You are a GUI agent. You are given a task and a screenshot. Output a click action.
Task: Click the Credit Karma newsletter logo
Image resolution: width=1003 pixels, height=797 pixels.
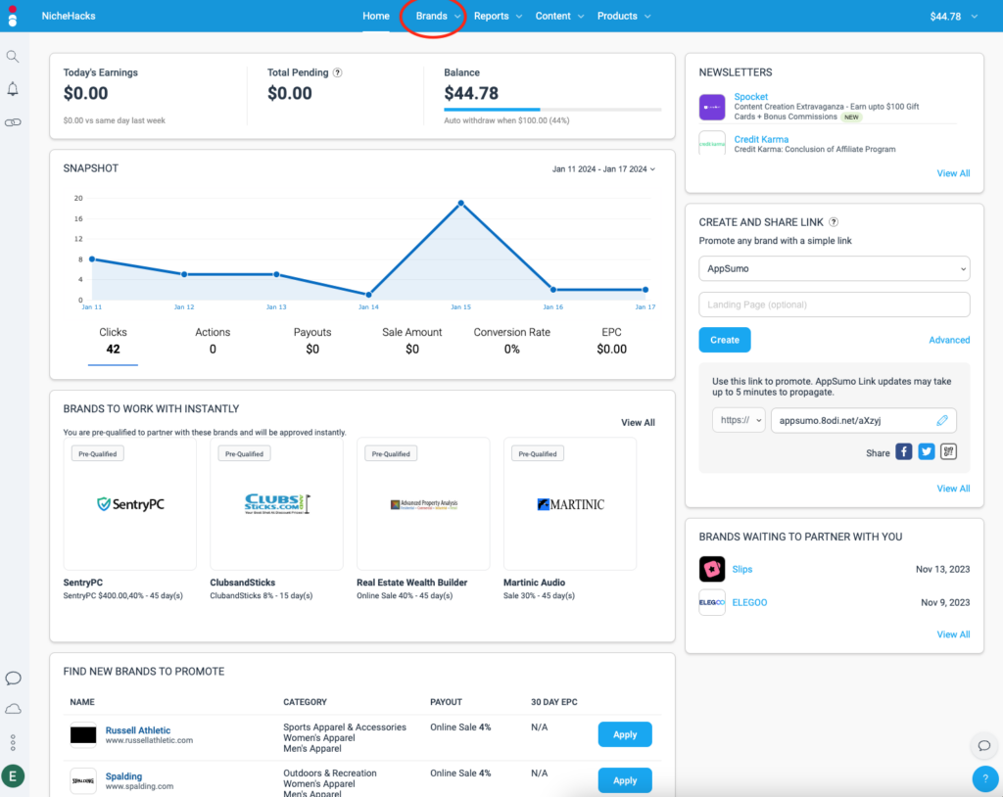[712, 143]
